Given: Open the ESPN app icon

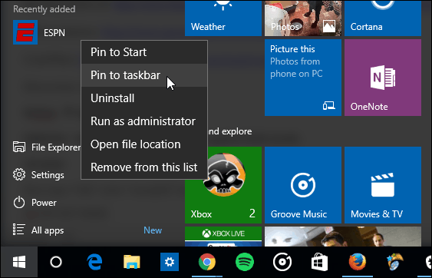Looking at the screenshot, I should click(x=25, y=32).
